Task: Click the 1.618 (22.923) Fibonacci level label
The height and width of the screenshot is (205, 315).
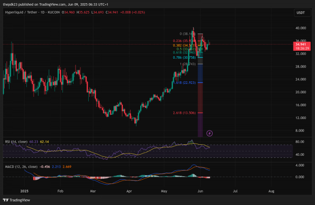Action: click(x=184, y=83)
